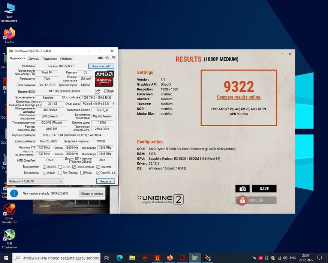This screenshot has height=263, width=328.
Task: Switch to Firefox in the taskbar
Action: [x=170, y=258]
